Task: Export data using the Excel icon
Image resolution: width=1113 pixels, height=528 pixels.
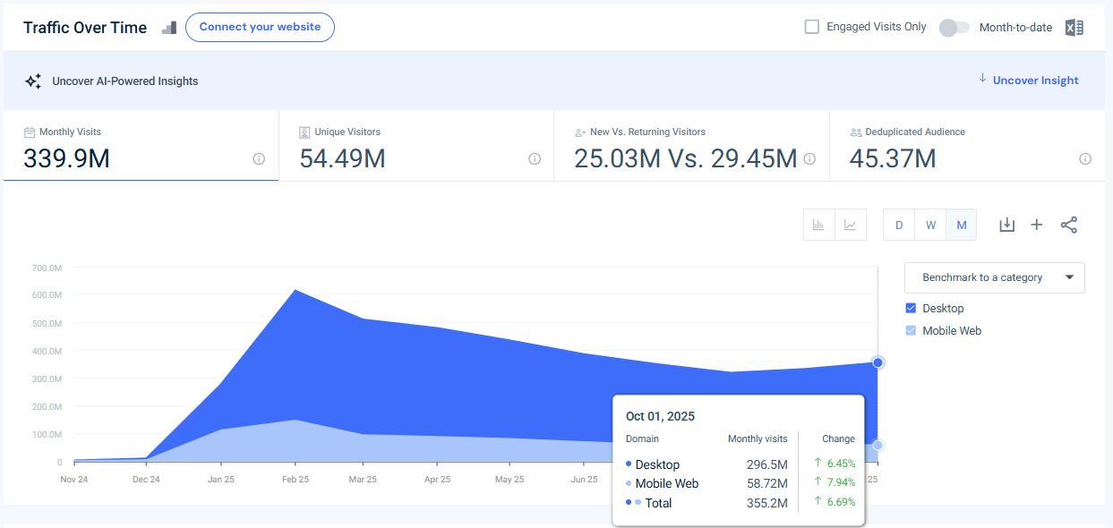Action: coord(1074,27)
